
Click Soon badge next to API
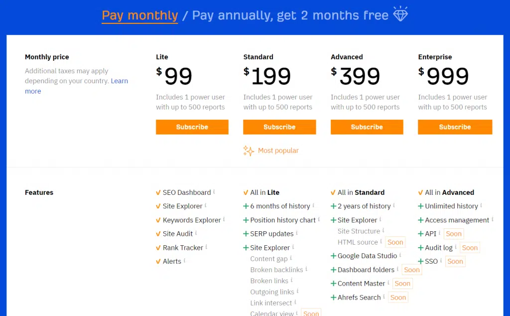coord(454,234)
